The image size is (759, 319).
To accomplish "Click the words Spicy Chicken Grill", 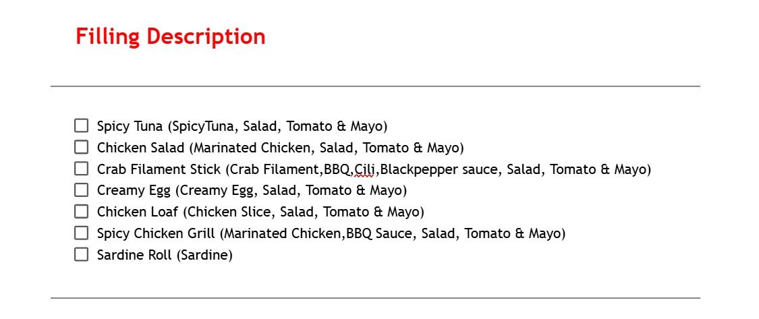I will [157, 234].
